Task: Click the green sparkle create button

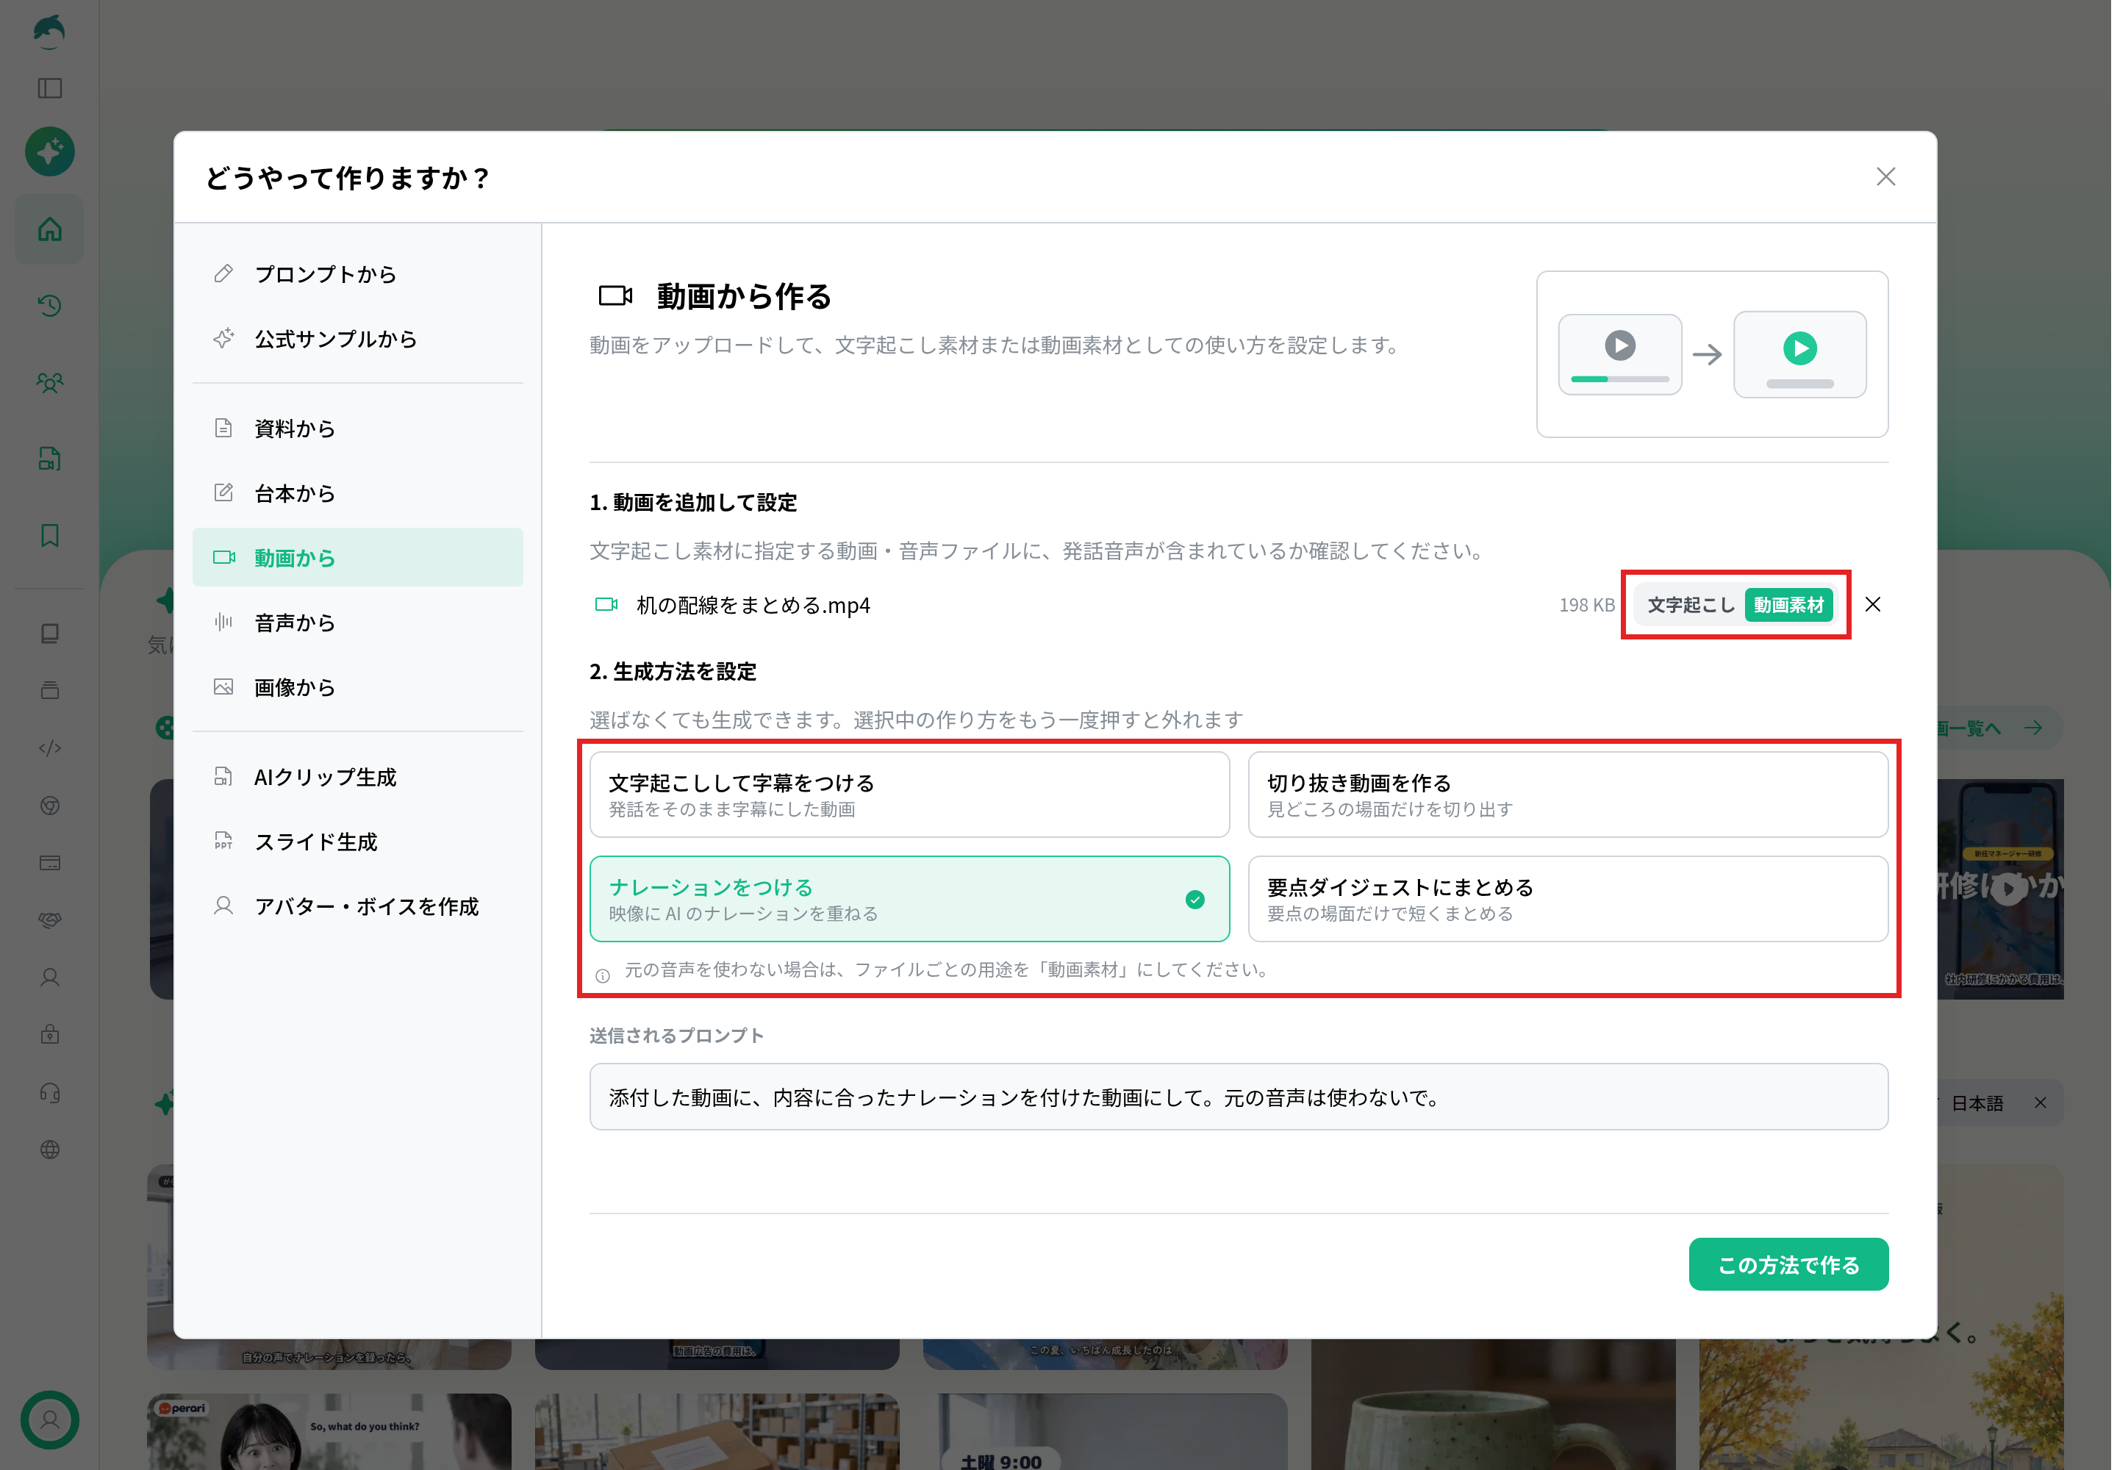Action: [50, 152]
